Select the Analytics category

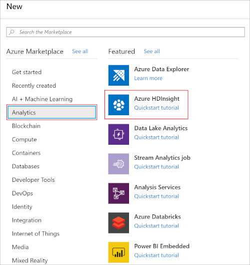pyautogui.click(x=52, y=112)
